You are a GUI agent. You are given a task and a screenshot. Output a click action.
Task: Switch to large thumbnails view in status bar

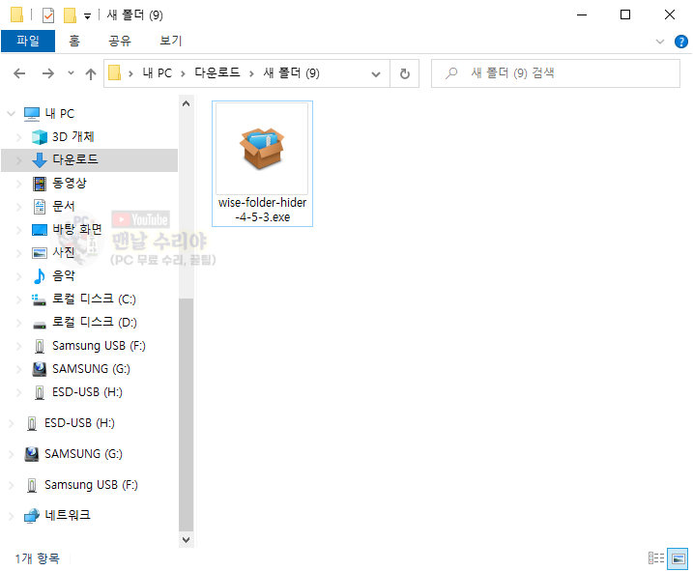[678, 558]
